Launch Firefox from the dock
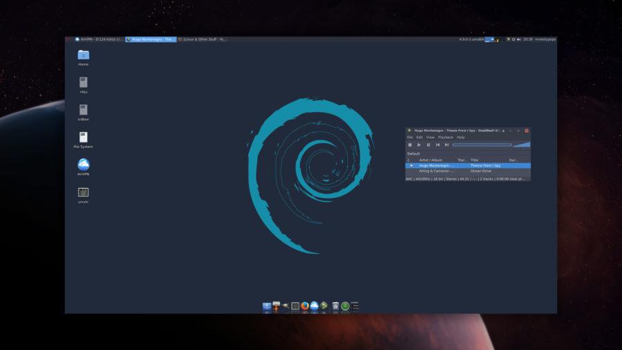This screenshot has height=350, width=622. 305,306
